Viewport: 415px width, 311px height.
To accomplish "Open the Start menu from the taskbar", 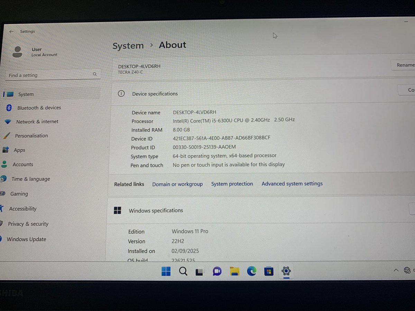I will (x=166, y=272).
